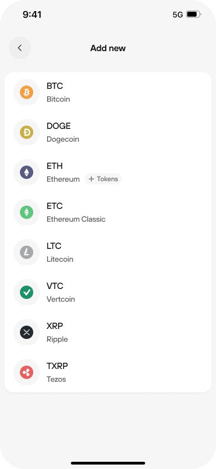Tap the yellow Dogecoin coin icon
Viewport: 216px width, 469px height.
pyautogui.click(x=27, y=132)
